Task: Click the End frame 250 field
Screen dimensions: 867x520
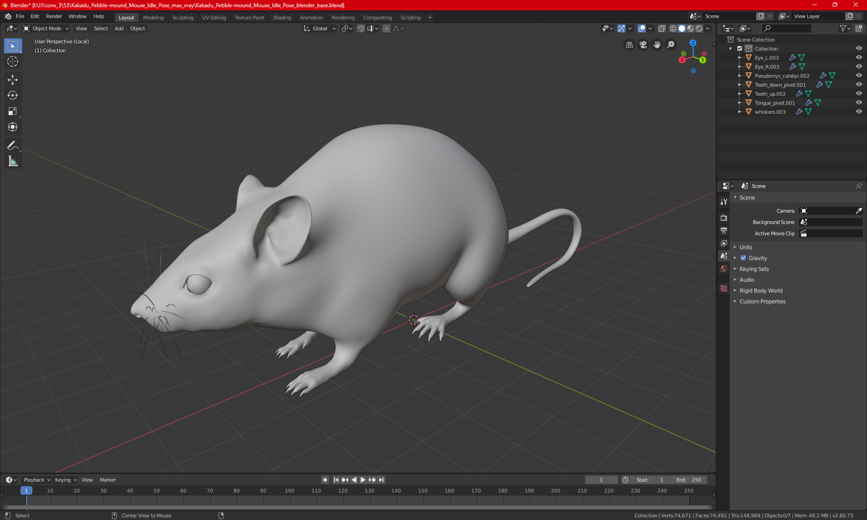Action: click(x=689, y=480)
